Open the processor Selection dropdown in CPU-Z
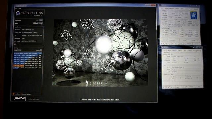Image resolution: width=212 pixels, height=119 pixels. tap(174, 40)
